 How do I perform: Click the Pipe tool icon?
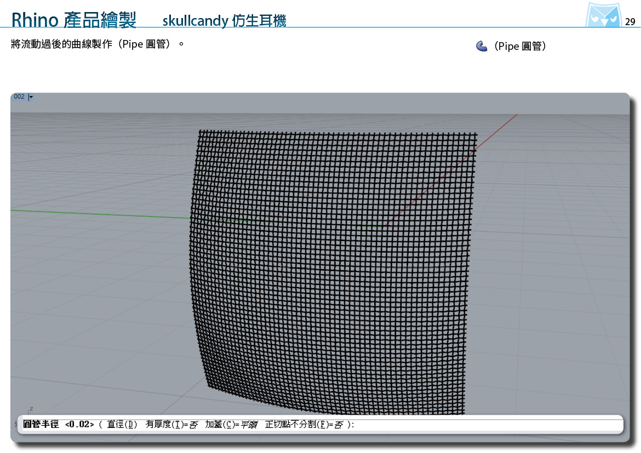482,46
